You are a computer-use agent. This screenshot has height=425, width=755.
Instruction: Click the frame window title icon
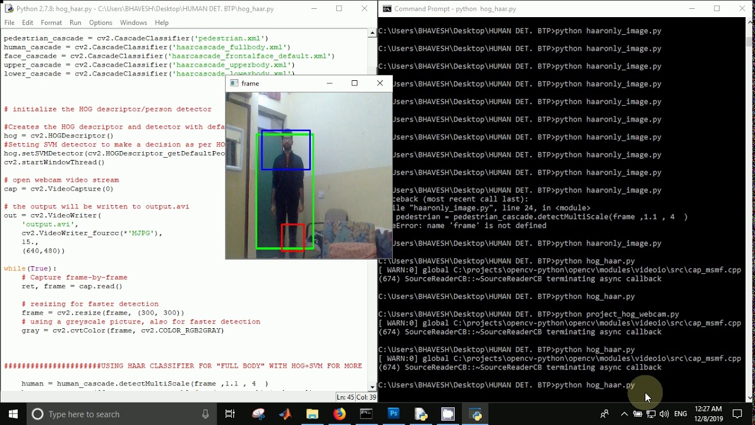tap(234, 83)
